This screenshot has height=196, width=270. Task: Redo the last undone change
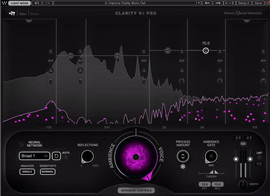coord(48,3)
